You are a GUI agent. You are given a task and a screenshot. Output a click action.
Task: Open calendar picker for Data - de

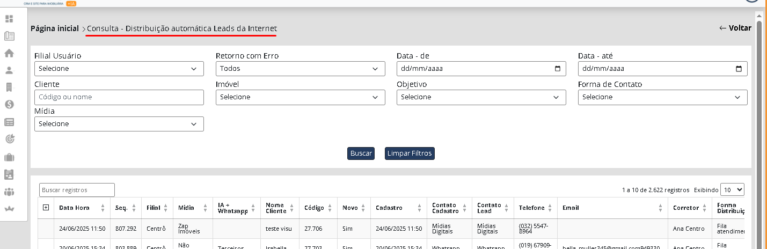pyautogui.click(x=557, y=69)
